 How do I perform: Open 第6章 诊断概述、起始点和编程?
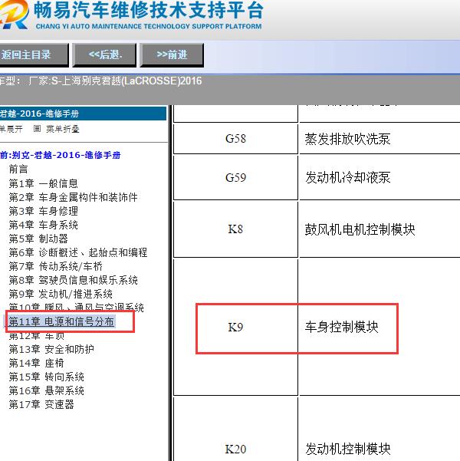point(78,252)
